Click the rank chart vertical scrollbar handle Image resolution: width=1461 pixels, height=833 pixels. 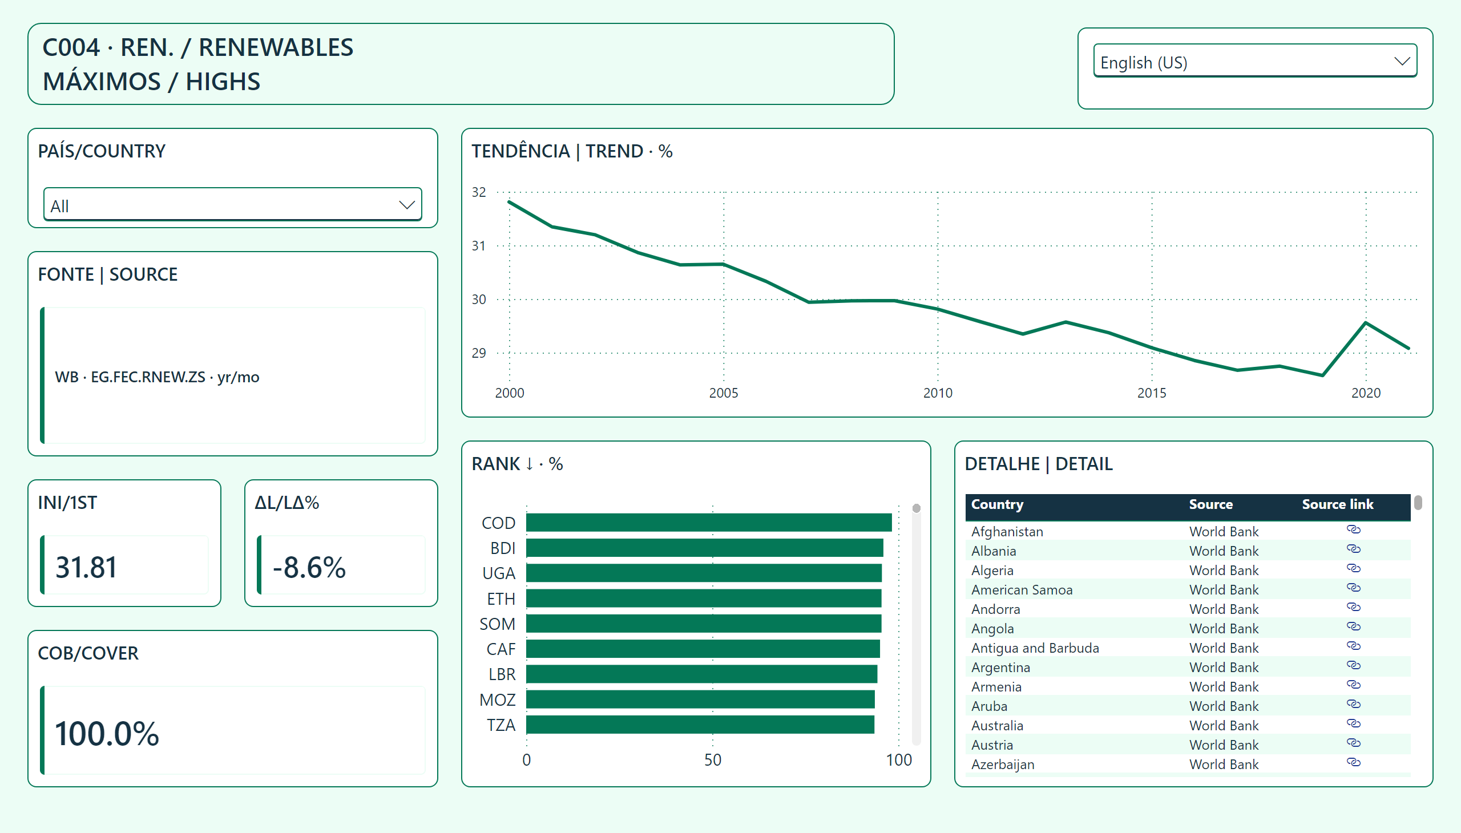click(916, 508)
